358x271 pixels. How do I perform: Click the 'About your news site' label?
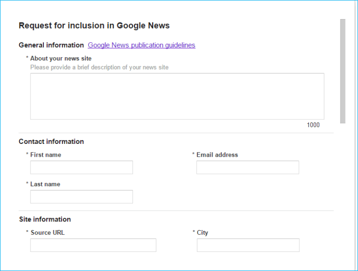(61, 59)
